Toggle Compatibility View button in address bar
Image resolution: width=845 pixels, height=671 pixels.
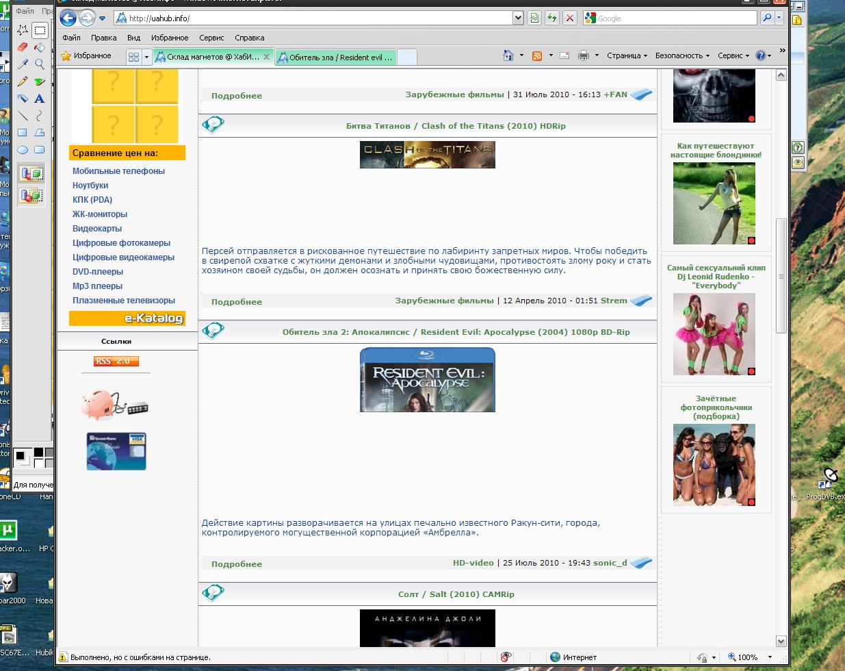534,18
